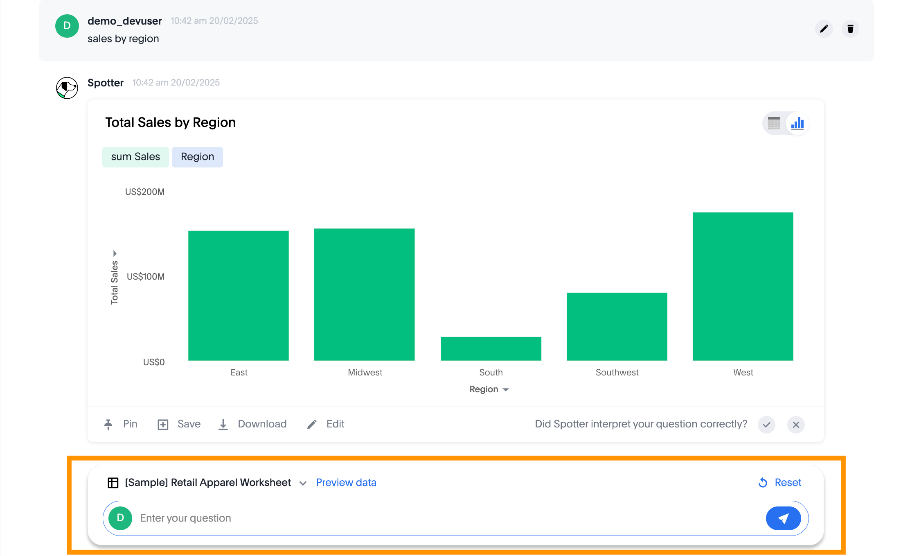Expand the worksheet selector dropdown
Screen dimensions: 910x556
pyautogui.click(x=303, y=483)
